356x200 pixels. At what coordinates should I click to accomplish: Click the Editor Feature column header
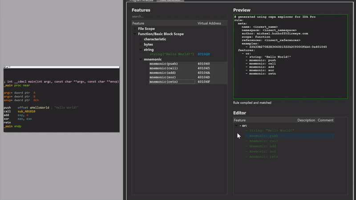point(265,120)
